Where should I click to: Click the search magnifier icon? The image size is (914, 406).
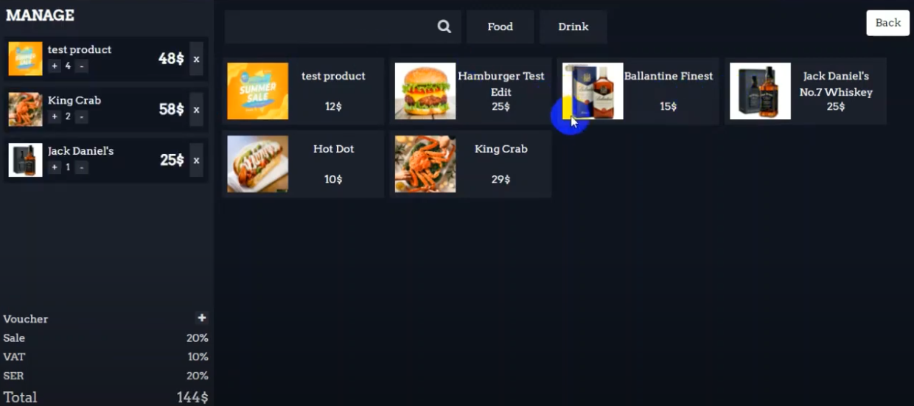[x=444, y=27]
